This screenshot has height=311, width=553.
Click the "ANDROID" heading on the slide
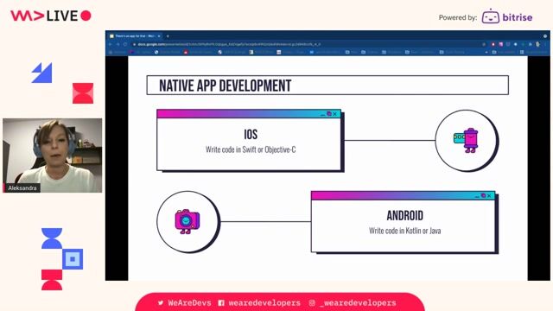tap(405, 215)
